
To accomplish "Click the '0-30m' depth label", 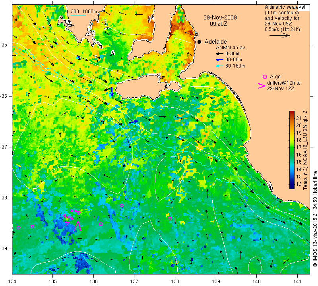I will point(232,54).
